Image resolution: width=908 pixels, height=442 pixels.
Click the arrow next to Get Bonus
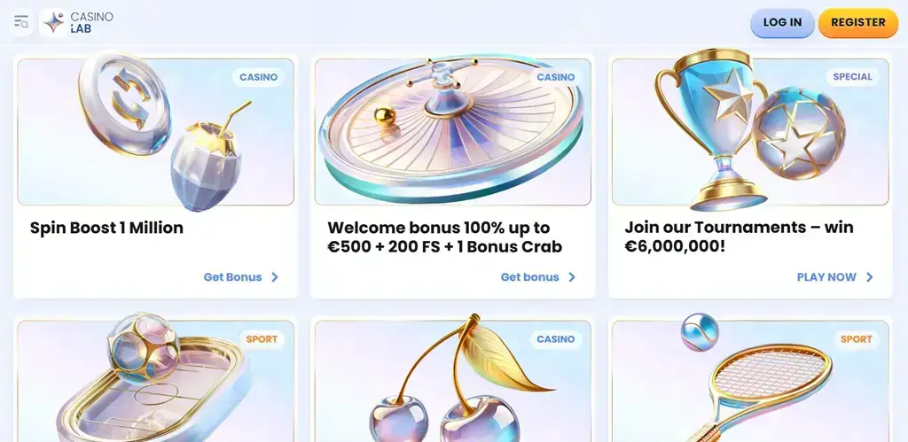[275, 277]
